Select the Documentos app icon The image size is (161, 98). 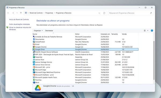point(34,39)
